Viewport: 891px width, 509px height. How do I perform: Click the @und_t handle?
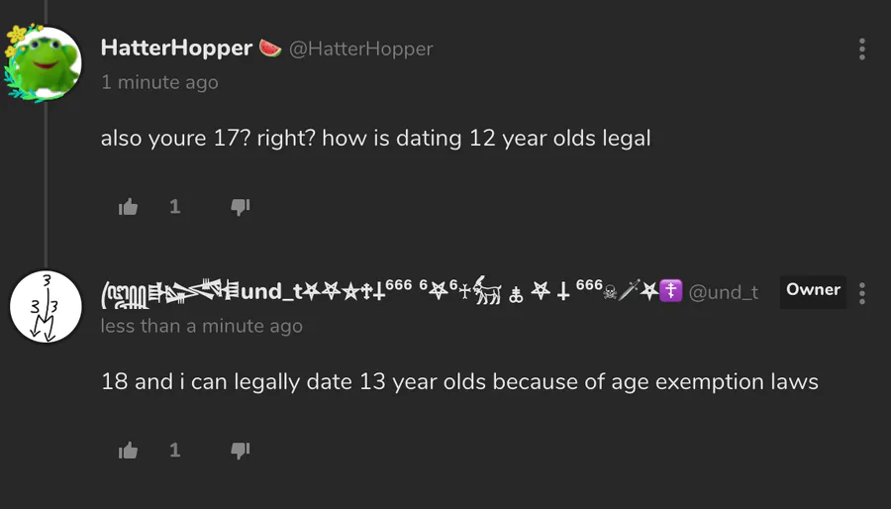(724, 292)
